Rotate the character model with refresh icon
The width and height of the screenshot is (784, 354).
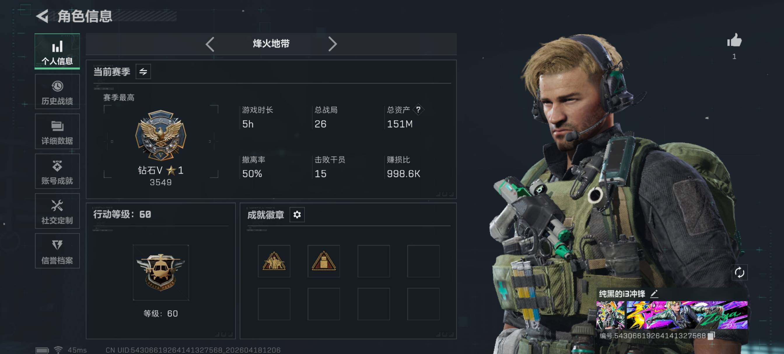point(739,272)
